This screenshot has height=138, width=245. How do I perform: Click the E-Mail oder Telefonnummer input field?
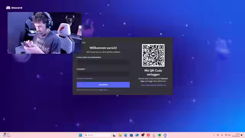pyautogui.click(x=103, y=62)
